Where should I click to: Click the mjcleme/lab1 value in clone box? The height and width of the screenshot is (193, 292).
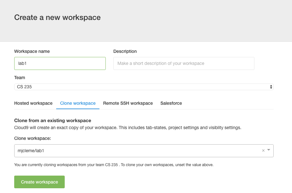coord(31,151)
